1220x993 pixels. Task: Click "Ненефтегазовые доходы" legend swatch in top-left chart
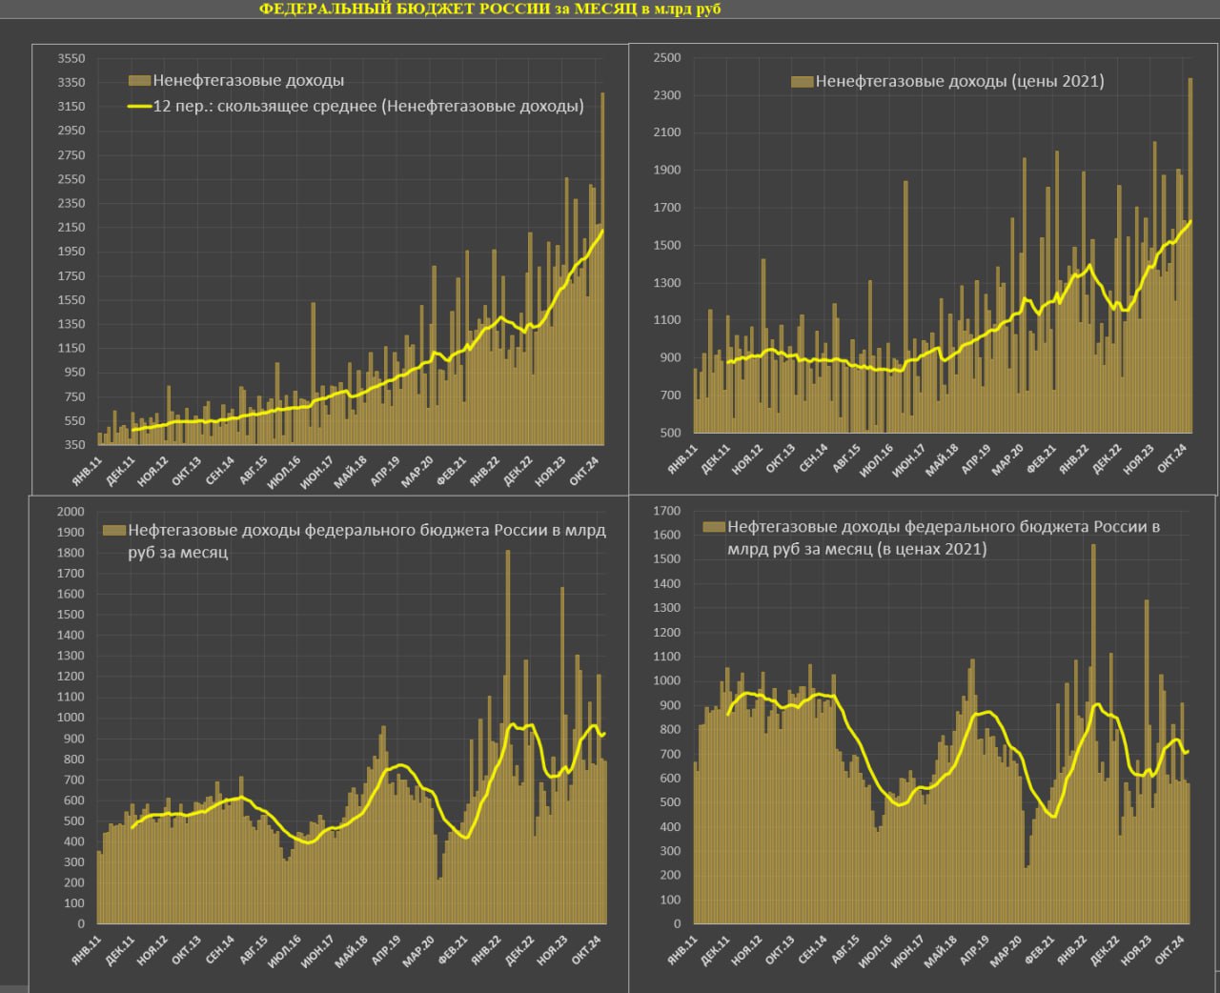[139, 81]
